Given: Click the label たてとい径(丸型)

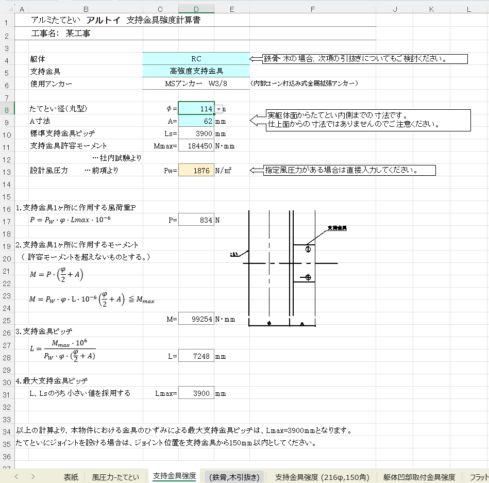Looking at the screenshot, I should click(58, 108).
